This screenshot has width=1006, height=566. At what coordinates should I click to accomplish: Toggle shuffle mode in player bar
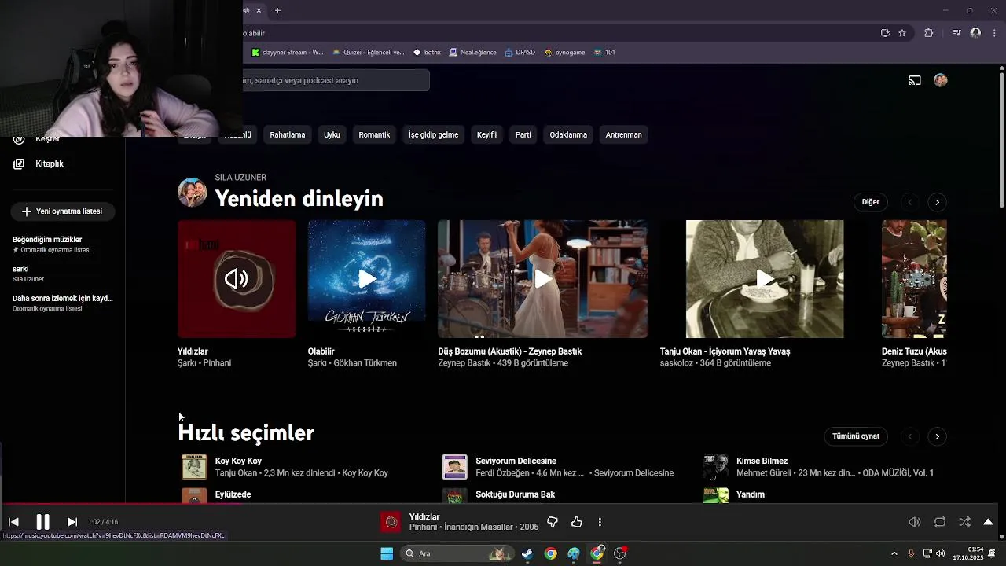pyautogui.click(x=964, y=522)
